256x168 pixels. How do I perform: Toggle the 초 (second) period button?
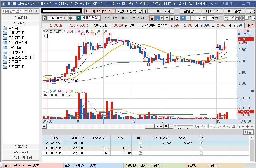(x=188, y=18)
